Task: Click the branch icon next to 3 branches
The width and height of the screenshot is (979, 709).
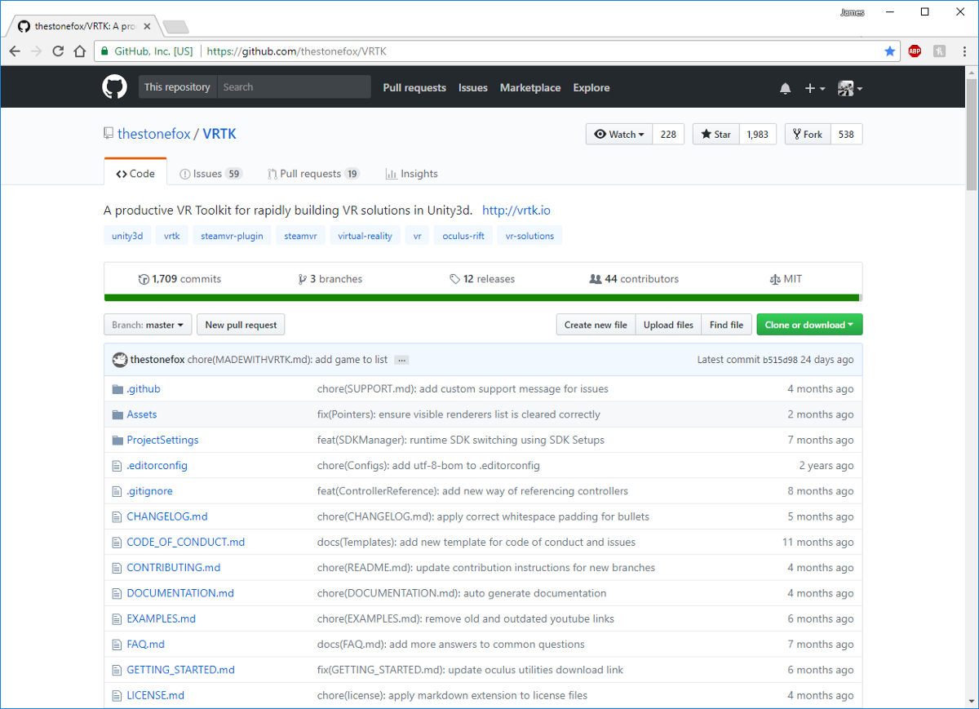Action: [303, 278]
